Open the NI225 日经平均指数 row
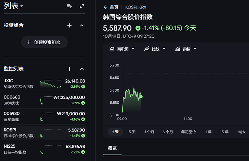249x161 pixels. [44, 149]
